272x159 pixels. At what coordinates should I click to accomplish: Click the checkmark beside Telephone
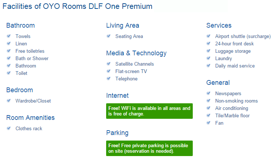coord(109,79)
